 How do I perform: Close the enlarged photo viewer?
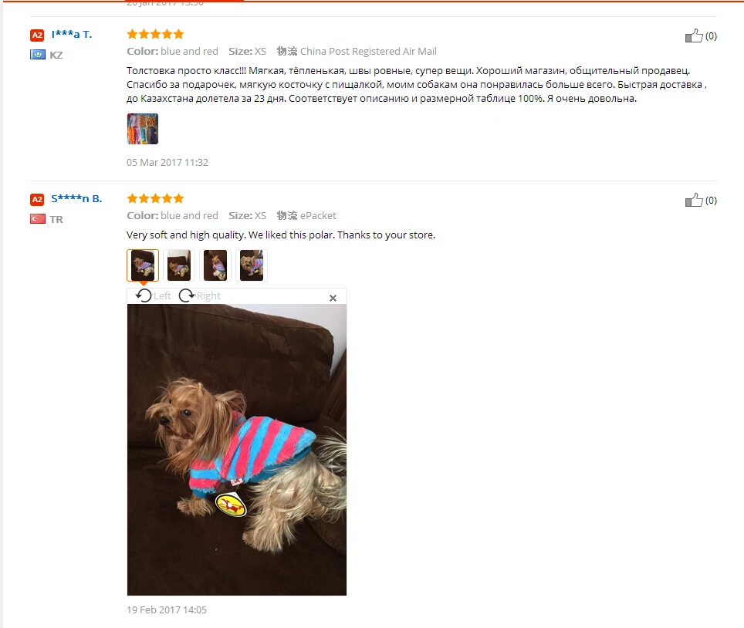tap(333, 298)
